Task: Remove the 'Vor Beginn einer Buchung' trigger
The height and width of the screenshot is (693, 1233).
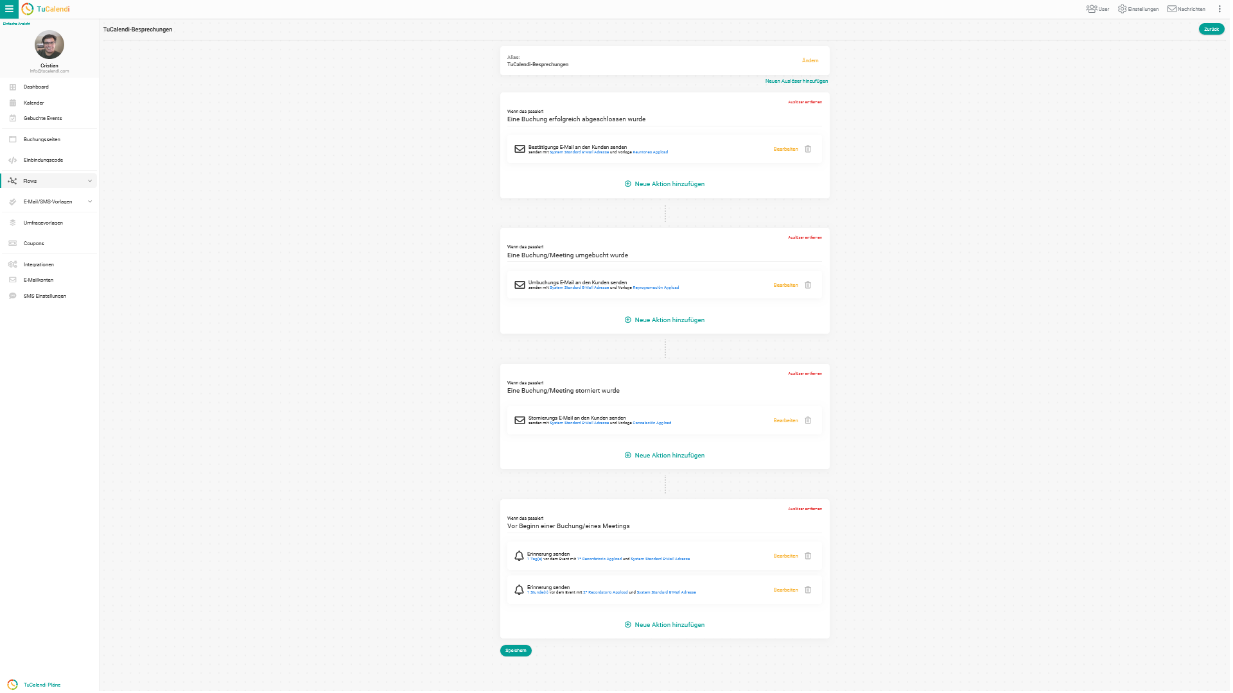Action: pyautogui.click(x=805, y=509)
